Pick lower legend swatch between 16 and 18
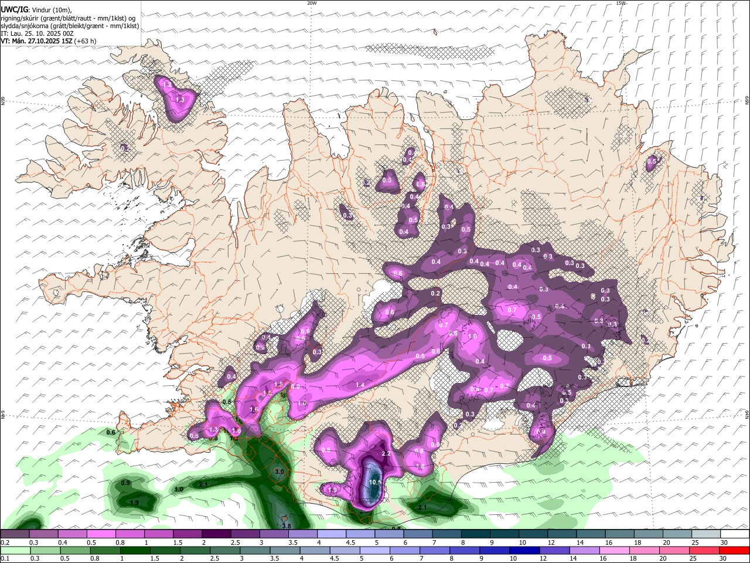The image size is (750, 563). (615, 550)
